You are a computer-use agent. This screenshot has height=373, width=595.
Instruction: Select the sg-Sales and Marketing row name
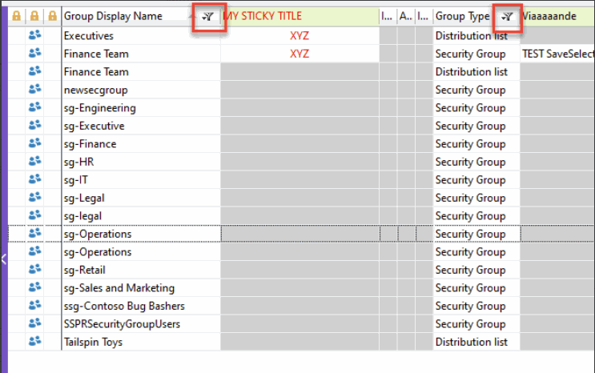[x=119, y=288]
